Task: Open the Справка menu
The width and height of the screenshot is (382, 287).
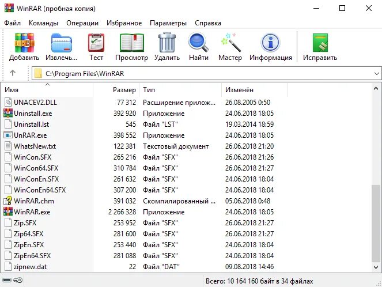Action: tap(208, 23)
